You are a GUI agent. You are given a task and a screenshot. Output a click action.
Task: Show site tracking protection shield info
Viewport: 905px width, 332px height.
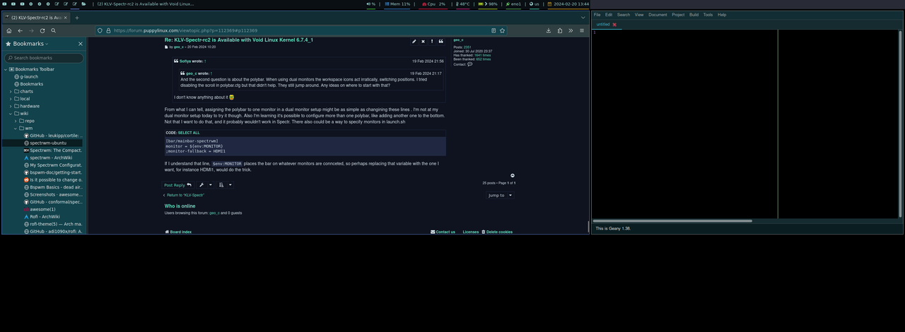point(100,30)
